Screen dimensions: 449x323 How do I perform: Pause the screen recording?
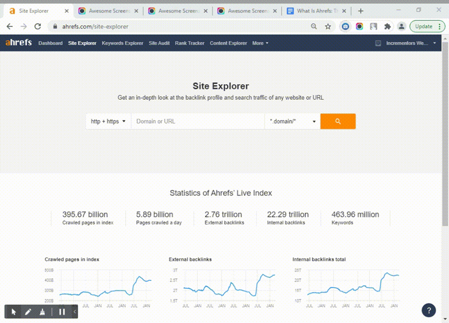pos(62,312)
